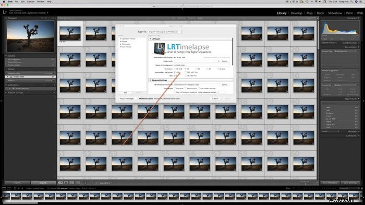
Task: Click the second window display icon above the filmstrip
Action: click(9, 188)
